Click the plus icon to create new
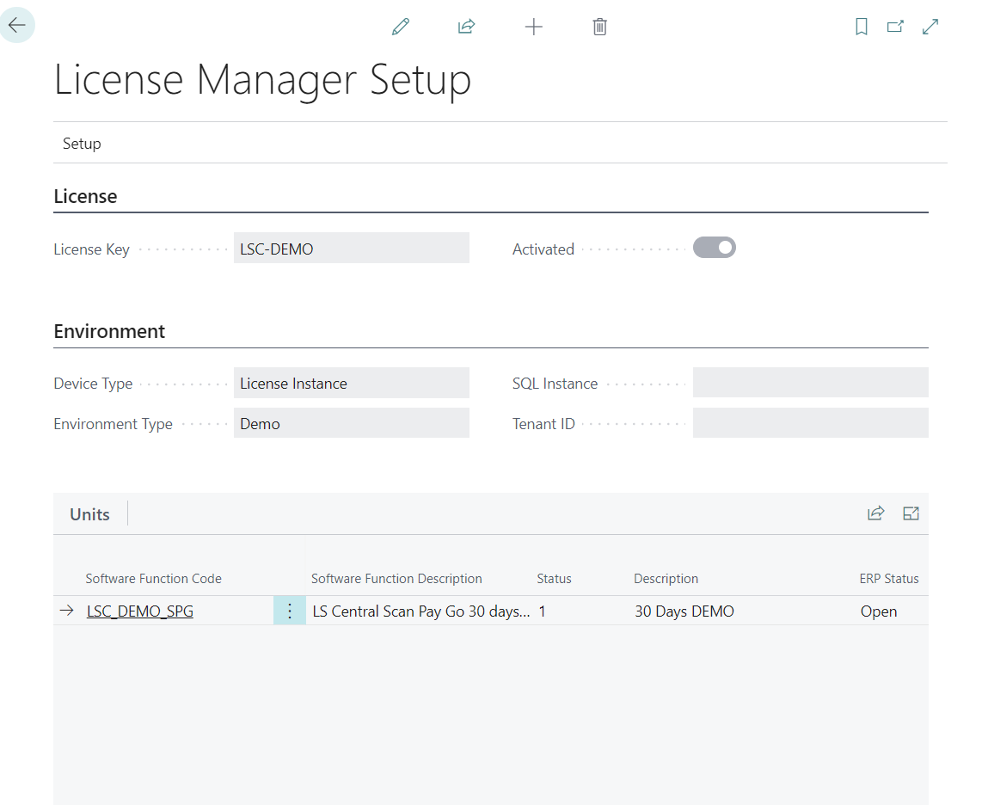Screen dimensions: 988x805 click(533, 27)
